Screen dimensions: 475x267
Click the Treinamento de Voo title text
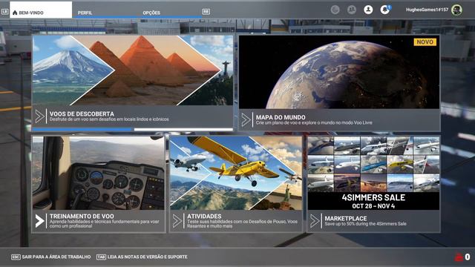[82, 216]
